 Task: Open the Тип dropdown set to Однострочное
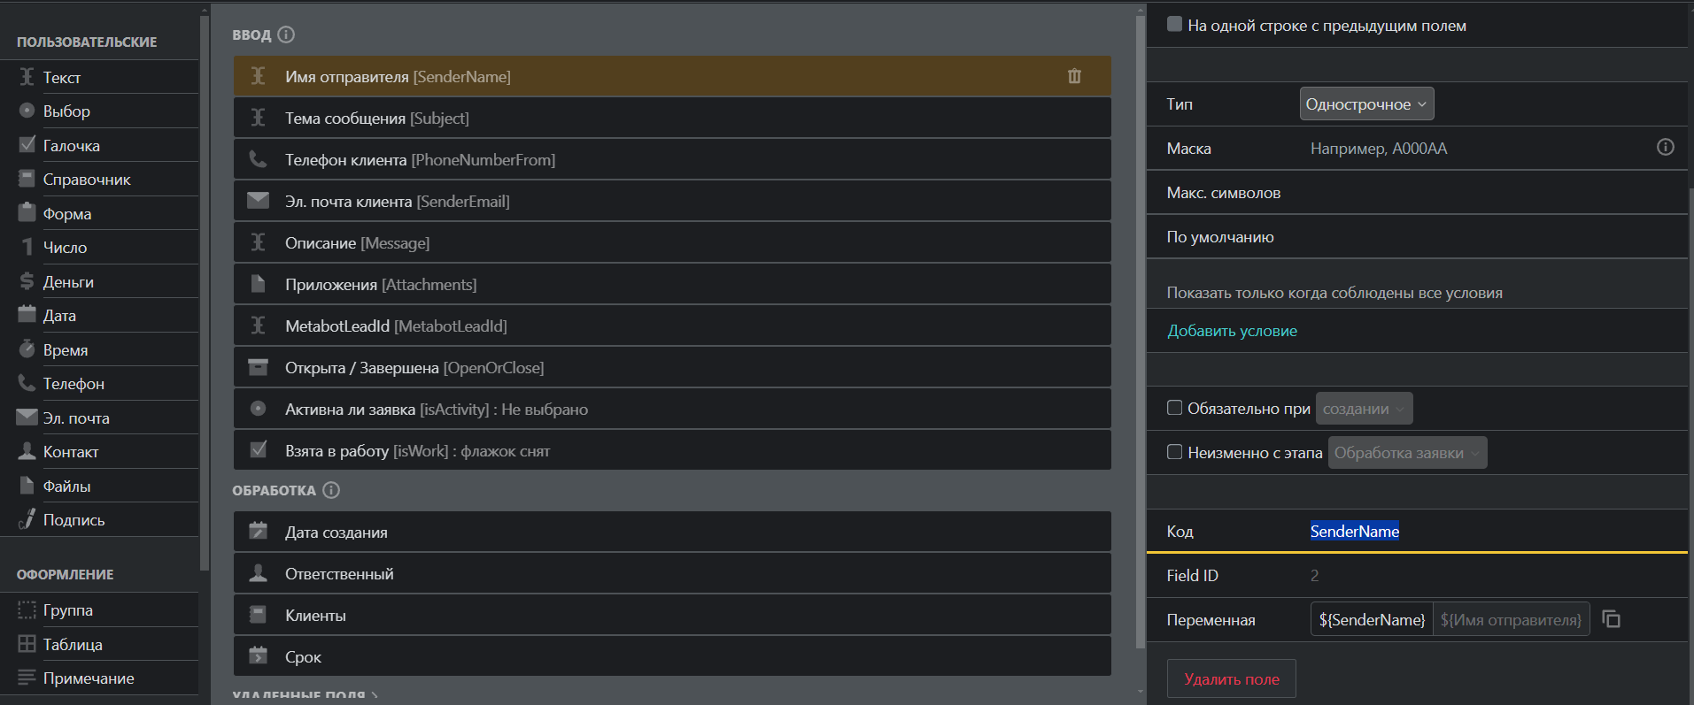pyautogui.click(x=1366, y=103)
